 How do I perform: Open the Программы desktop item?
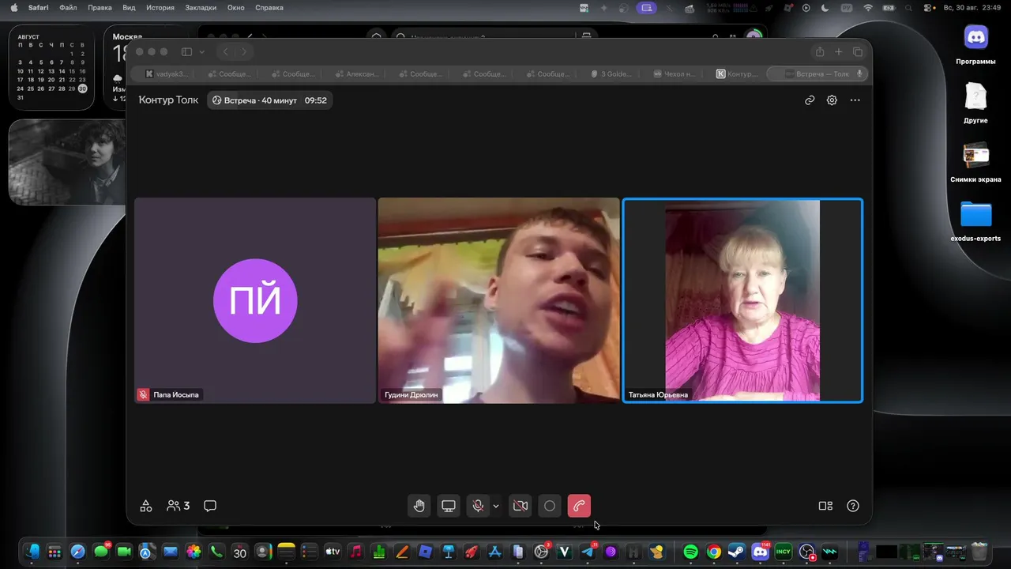coord(976,44)
